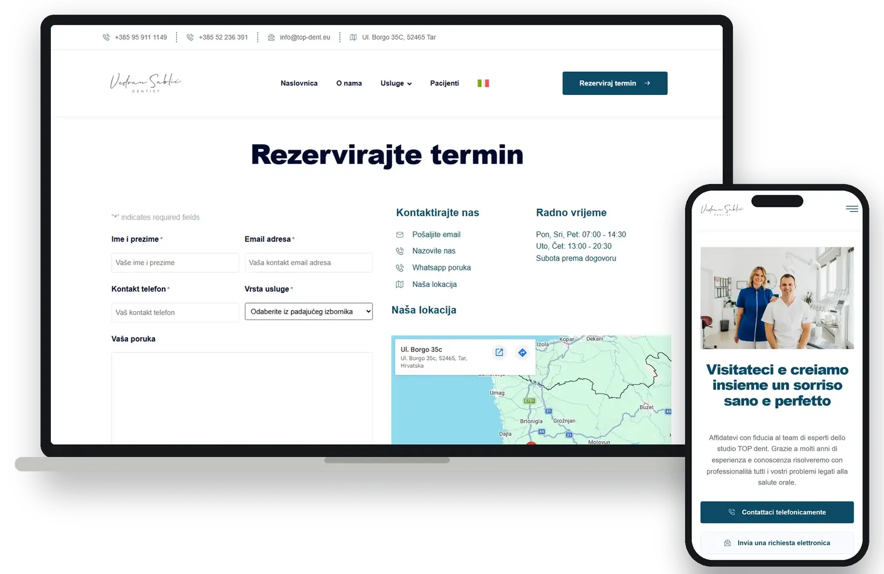The image size is (884, 574).
Task: Expand the Usluge dropdown menu
Action: click(x=396, y=83)
